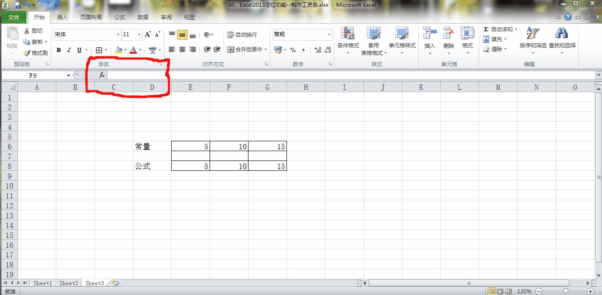602x295 pixels.
Task: Click the yellow fill color bucket
Action: [118, 50]
